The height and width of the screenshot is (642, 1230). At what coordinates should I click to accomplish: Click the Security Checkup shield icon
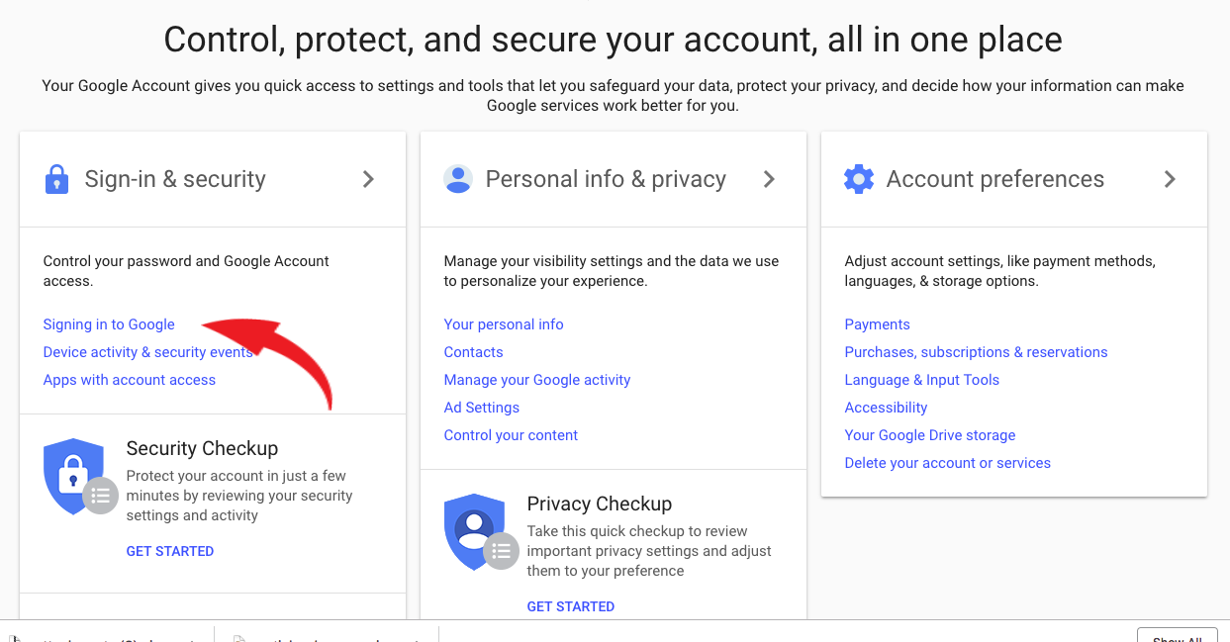[73, 477]
